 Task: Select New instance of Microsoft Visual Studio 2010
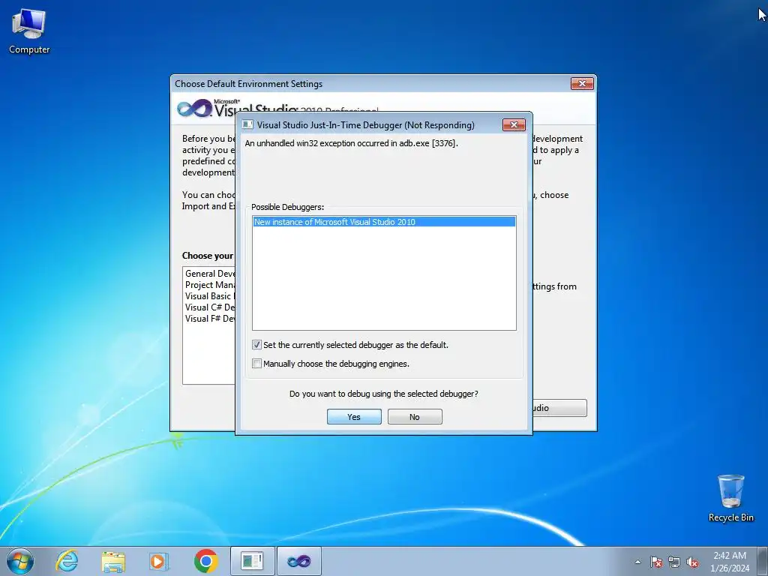point(384,222)
